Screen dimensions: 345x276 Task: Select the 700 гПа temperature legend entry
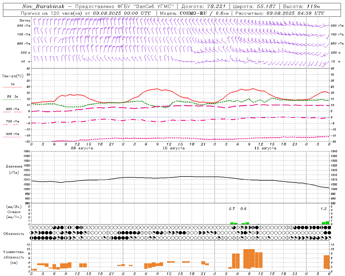[13, 122]
